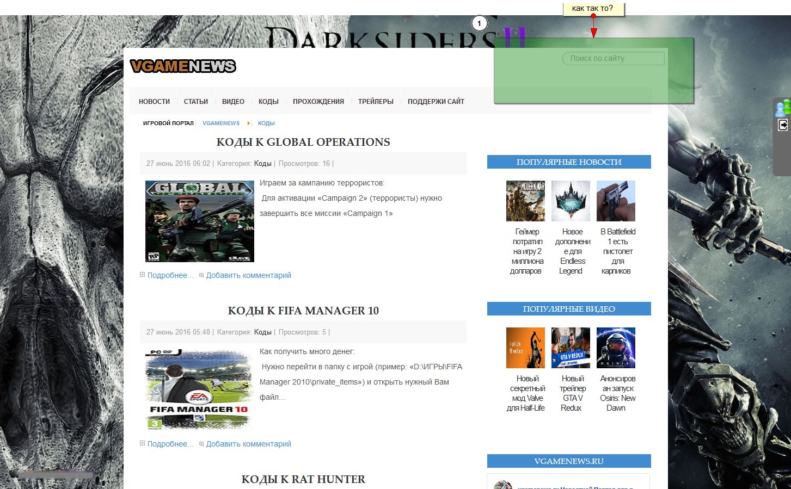The height and width of the screenshot is (489, 791).
Task: Click the 'Просмотров: 5' view counter
Action: (x=303, y=332)
